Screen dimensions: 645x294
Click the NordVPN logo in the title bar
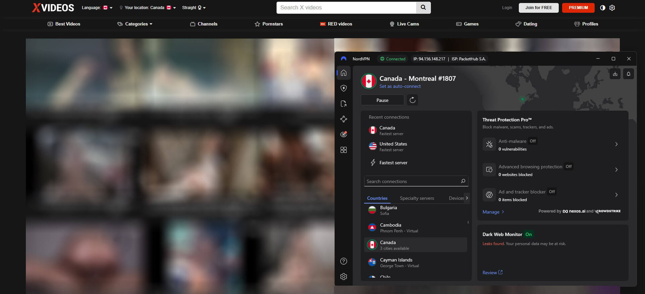point(344,59)
